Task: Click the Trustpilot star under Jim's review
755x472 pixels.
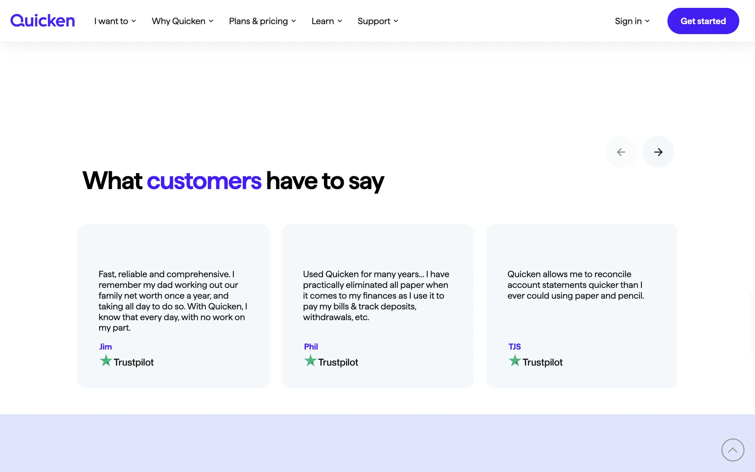Action: pos(106,361)
